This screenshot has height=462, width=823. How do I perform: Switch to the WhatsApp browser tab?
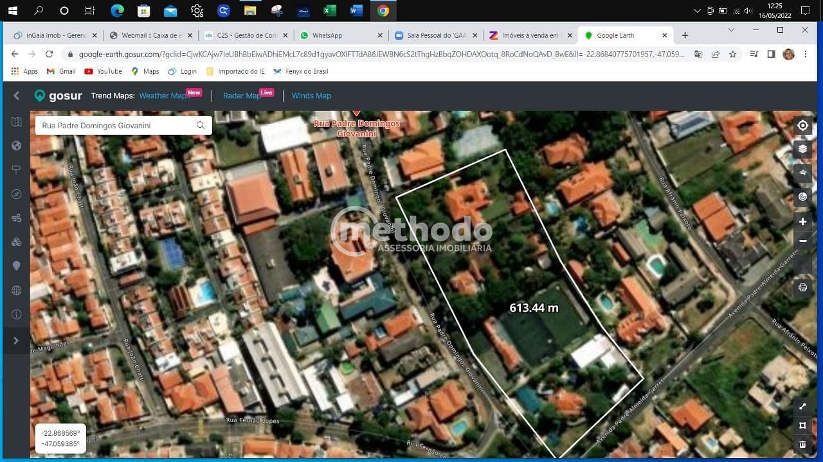pos(327,35)
